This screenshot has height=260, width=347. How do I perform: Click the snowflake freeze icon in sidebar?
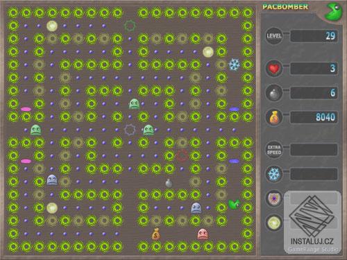pos(274,174)
